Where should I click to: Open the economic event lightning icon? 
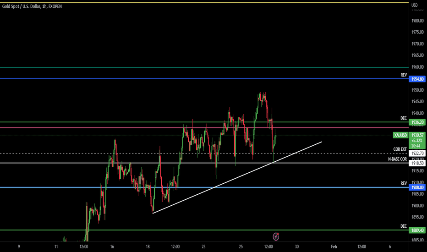tap(276, 236)
